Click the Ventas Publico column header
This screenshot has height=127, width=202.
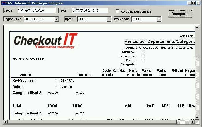[147, 73]
